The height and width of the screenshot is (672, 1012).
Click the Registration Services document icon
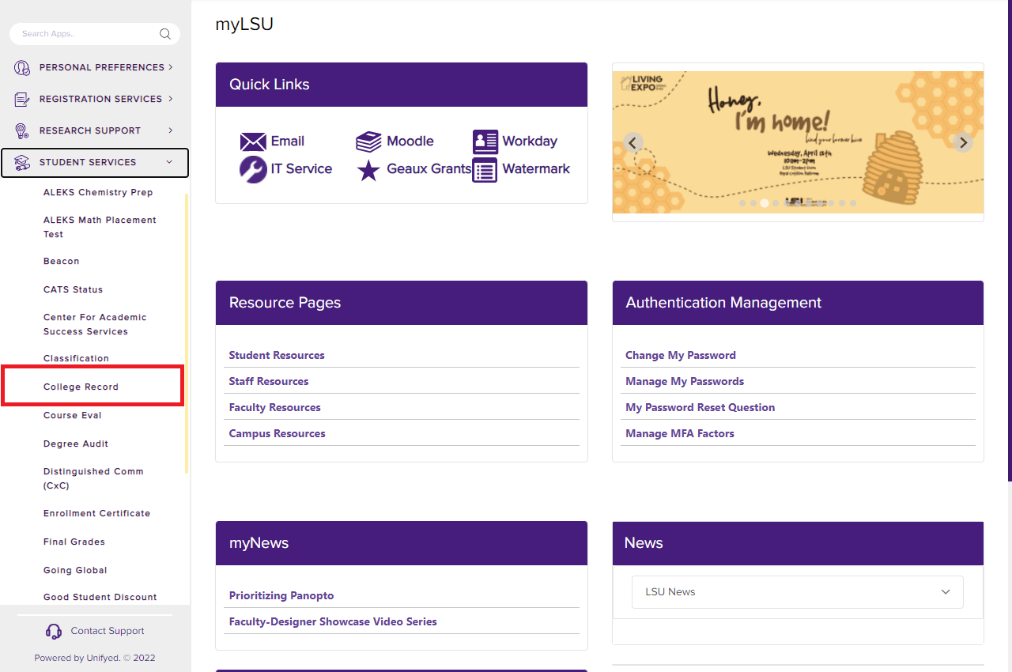point(21,99)
